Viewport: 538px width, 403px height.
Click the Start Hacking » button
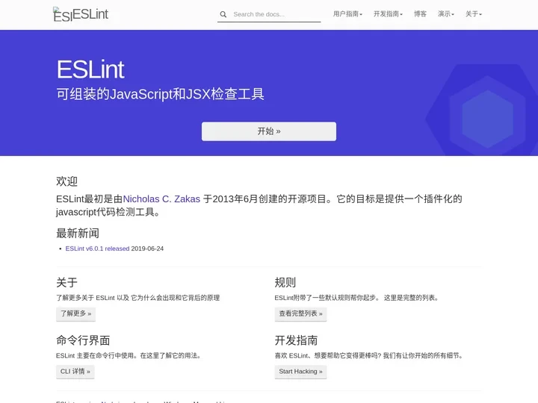(x=300, y=372)
